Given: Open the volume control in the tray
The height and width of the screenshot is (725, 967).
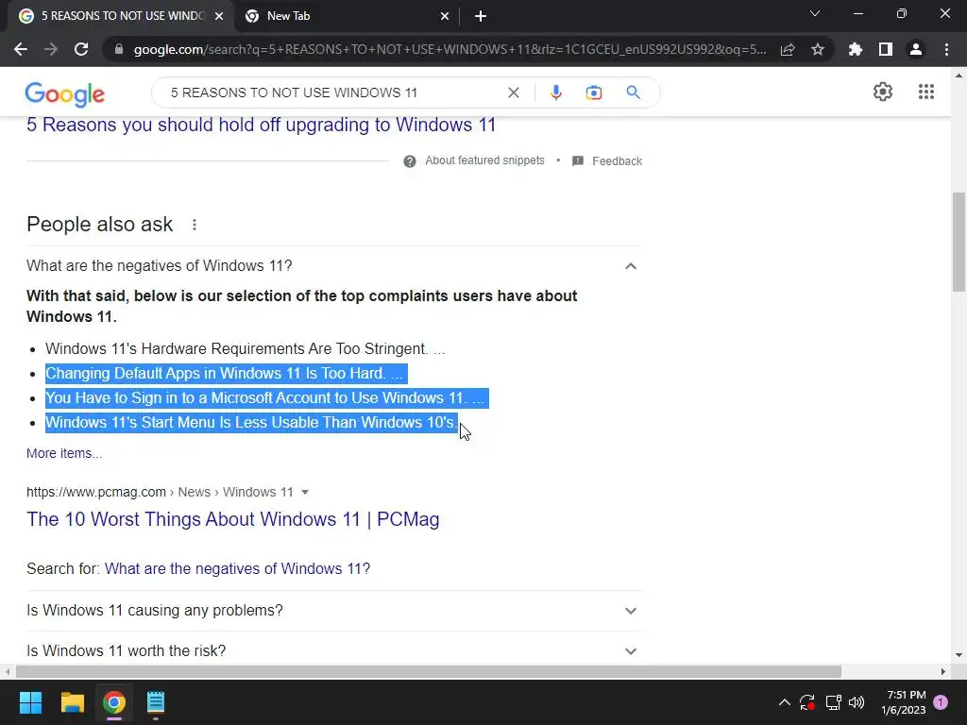Looking at the screenshot, I should (857, 702).
